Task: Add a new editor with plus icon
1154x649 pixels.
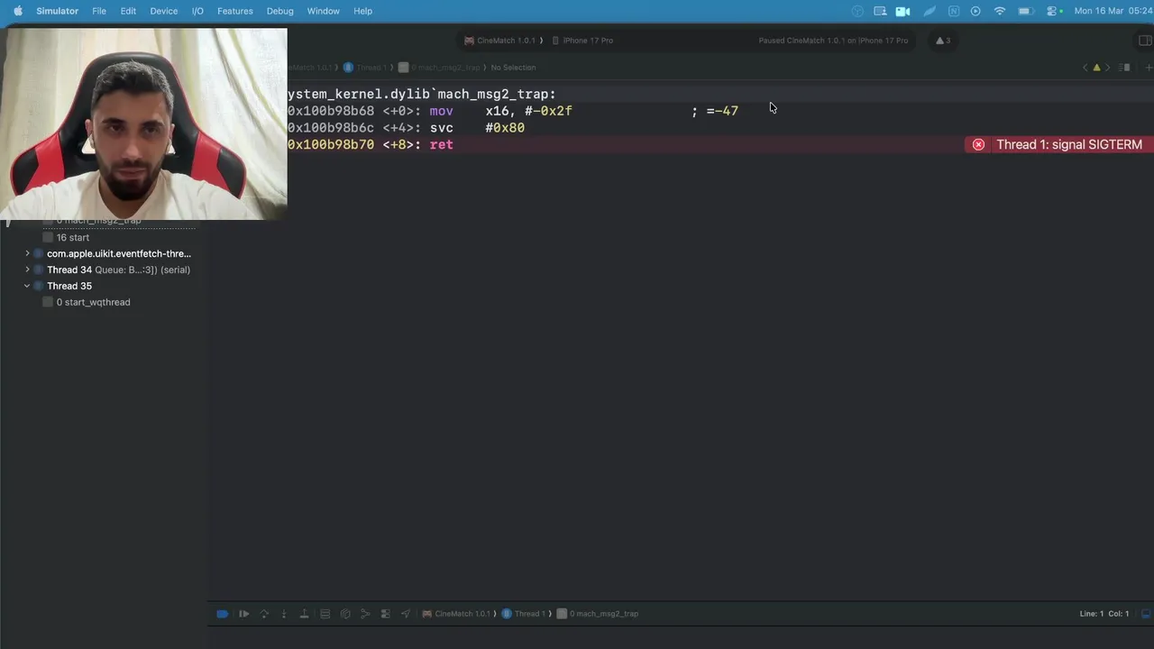Action: tap(1148, 68)
